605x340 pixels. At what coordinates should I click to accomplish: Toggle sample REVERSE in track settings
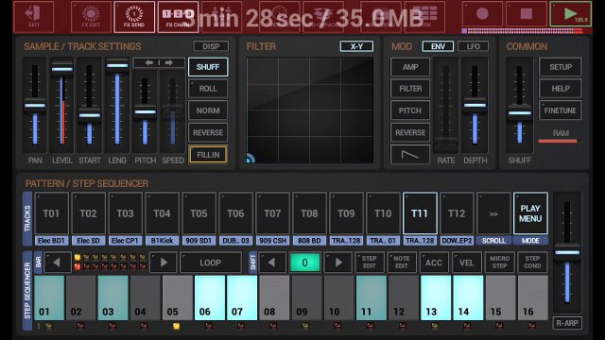tap(208, 132)
